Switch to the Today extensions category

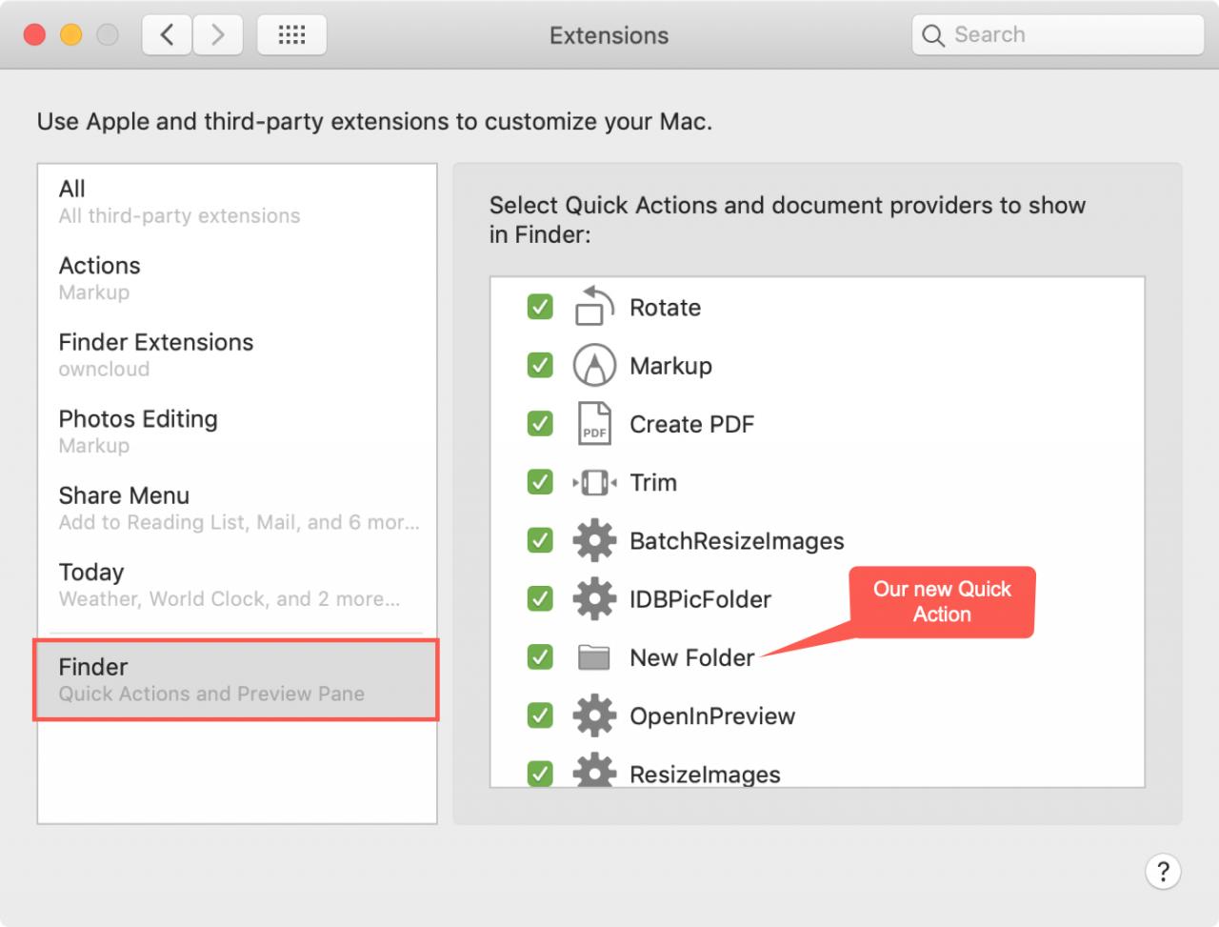tap(237, 584)
